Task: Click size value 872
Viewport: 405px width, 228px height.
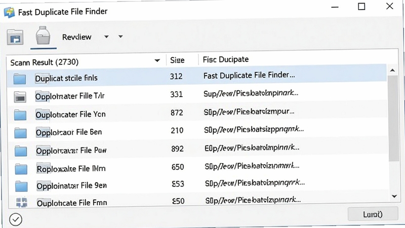Action: coord(177,112)
